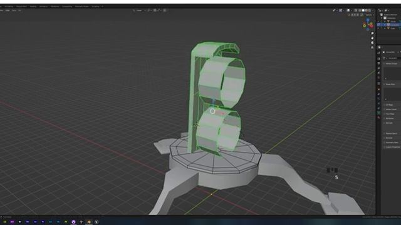Expand the Face Maps panel
The height and width of the screenshot is (225, 401).
point(389,114)
